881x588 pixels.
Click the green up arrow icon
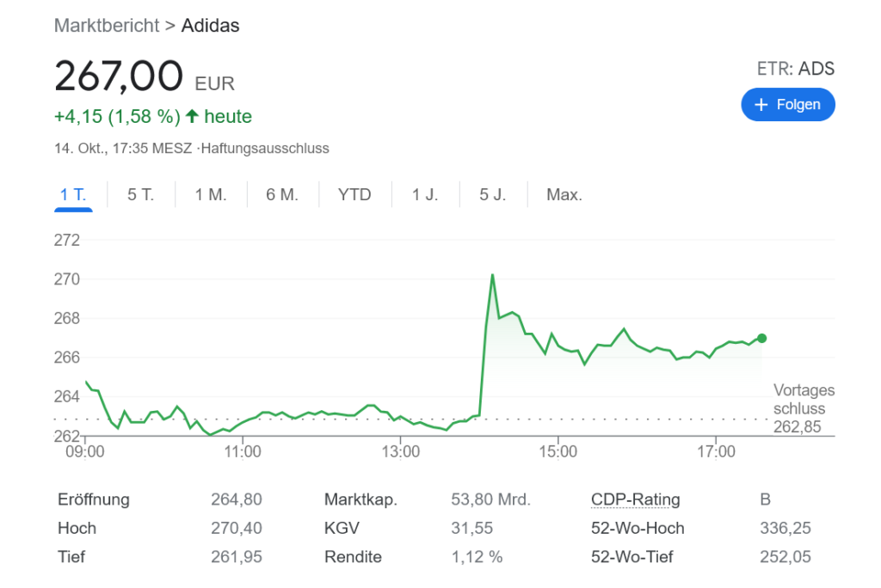point(192,116)
